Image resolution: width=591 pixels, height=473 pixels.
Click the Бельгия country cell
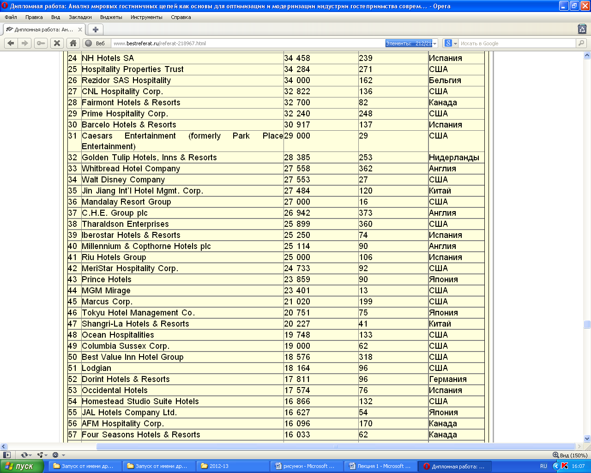(x=456, y=80)
